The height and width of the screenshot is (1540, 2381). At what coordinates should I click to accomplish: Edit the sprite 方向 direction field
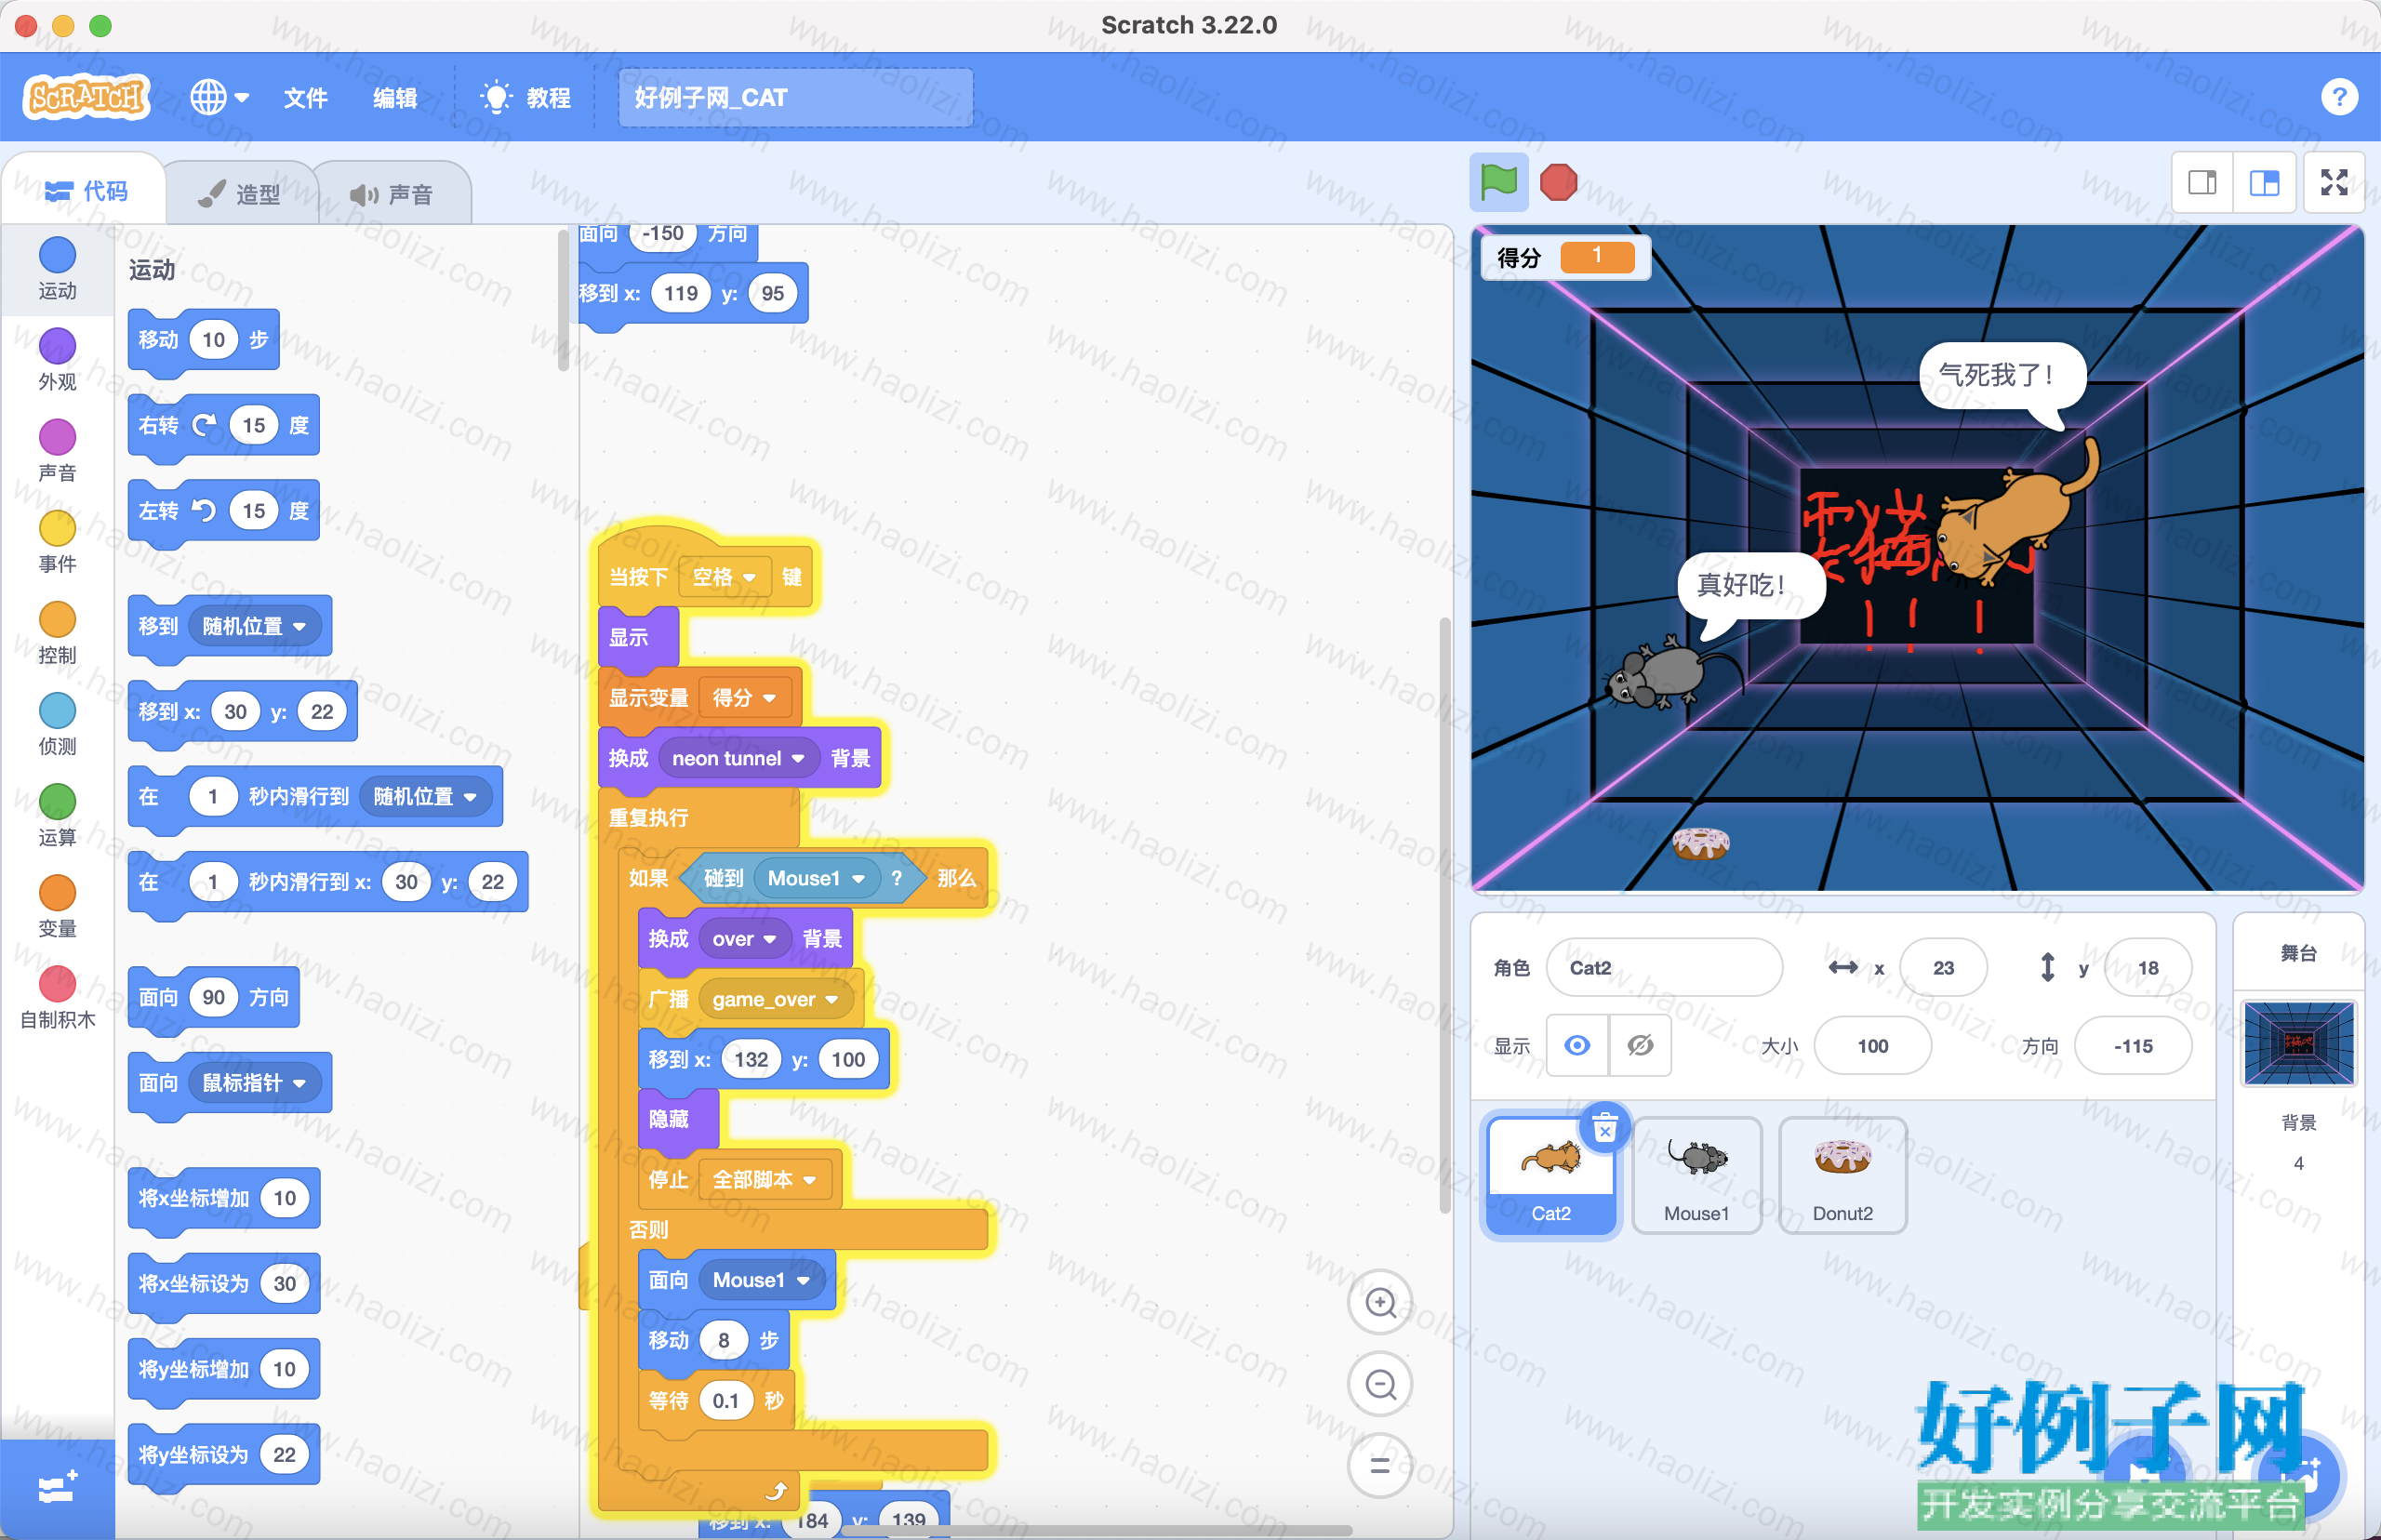[2133, 1045]
